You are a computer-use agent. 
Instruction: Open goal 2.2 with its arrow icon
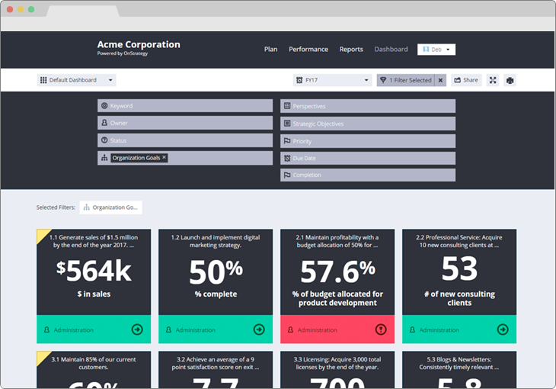click(x=503, y=330)
